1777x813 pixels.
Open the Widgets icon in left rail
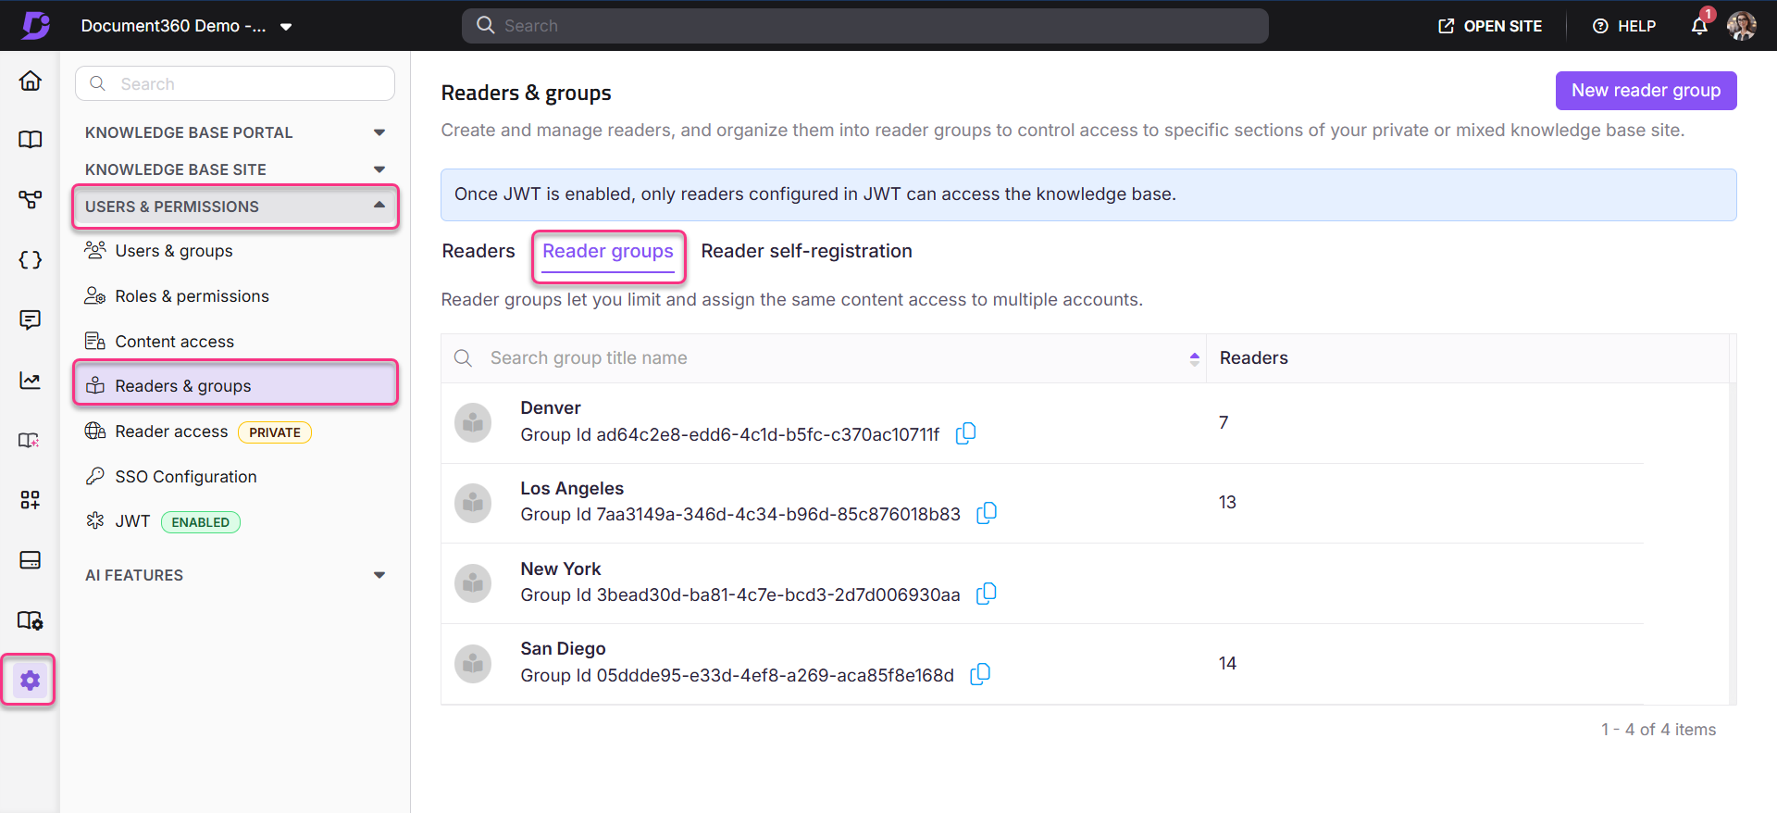(x=30, y=500)
